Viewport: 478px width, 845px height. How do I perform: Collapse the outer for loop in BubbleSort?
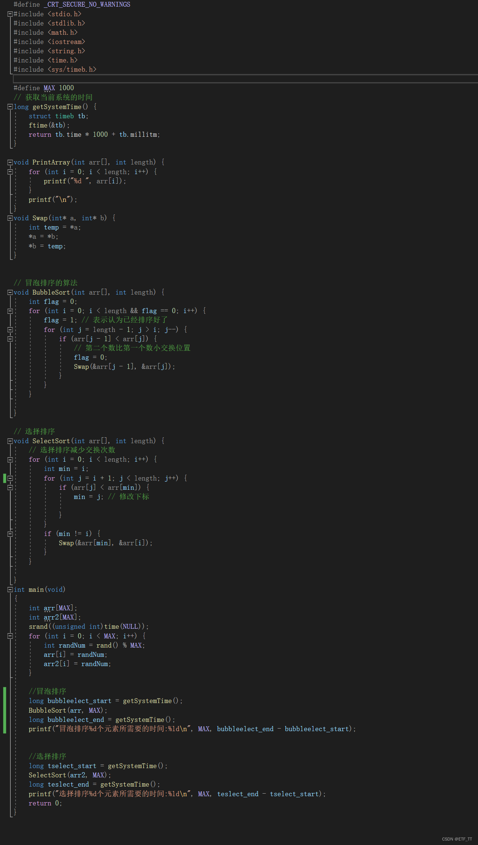coord(10,311)
